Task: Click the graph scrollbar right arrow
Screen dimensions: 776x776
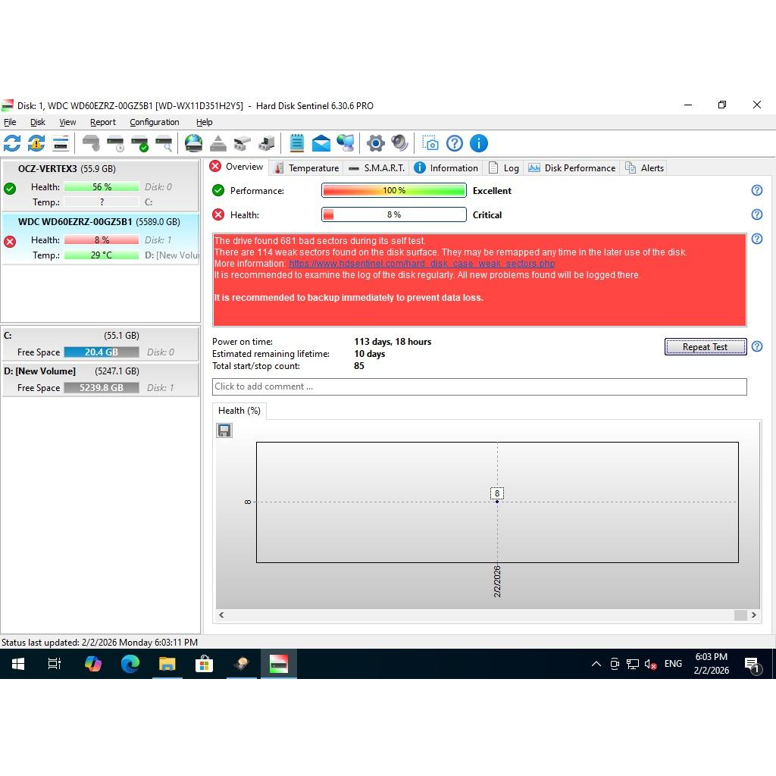Action: [754, 615]
